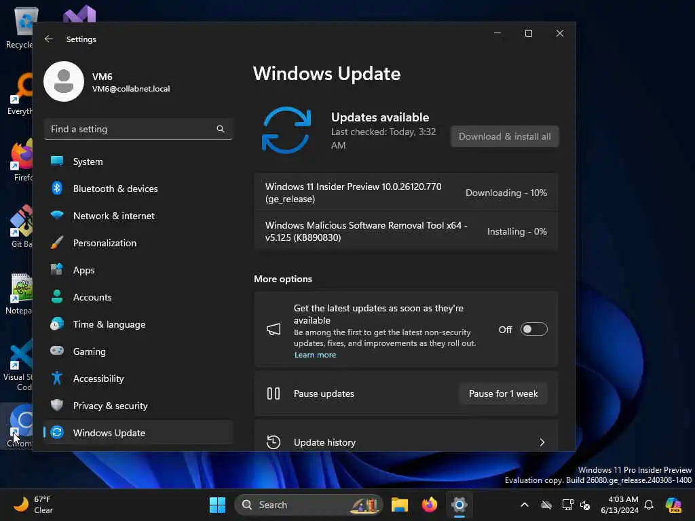Click the Apps icon in sidebar
695x521 pixels.
click(x=57, y=270)
